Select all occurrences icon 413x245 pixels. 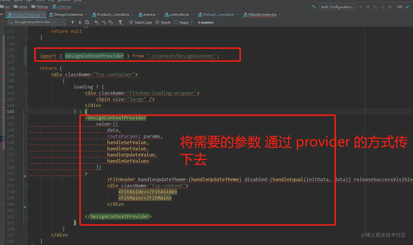(x=111, y=22)
